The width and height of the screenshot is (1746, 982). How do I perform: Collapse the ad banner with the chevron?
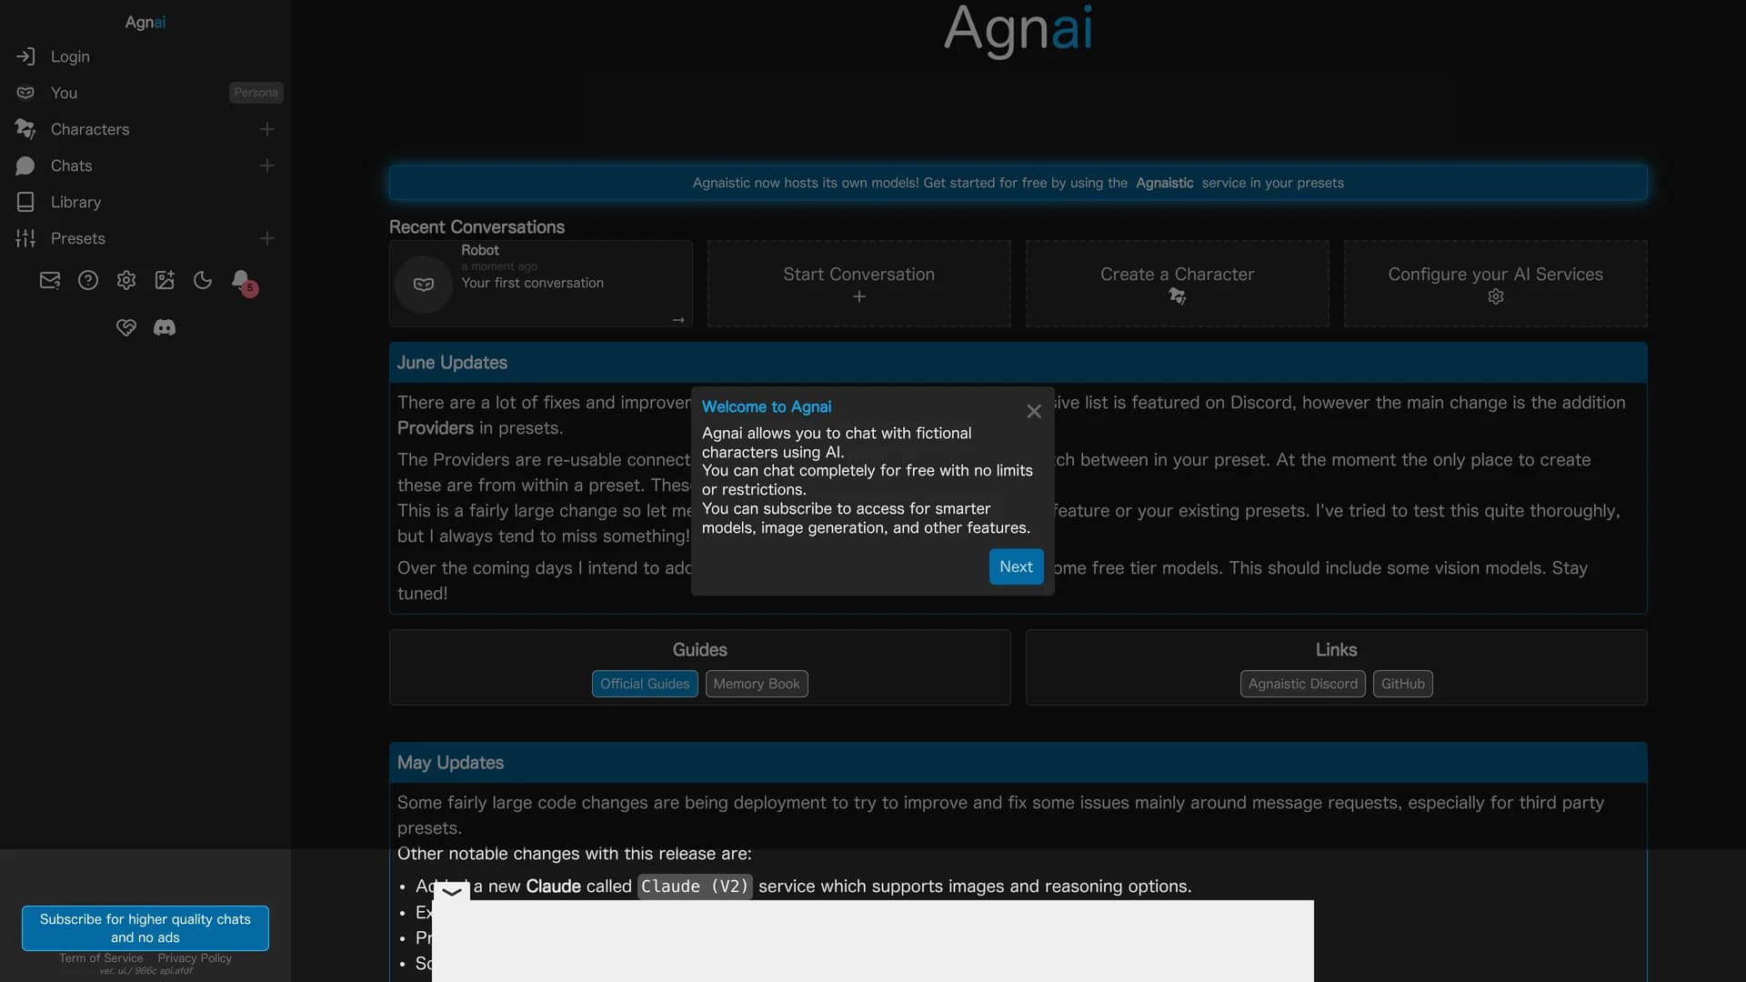click(x=451, y=891)
